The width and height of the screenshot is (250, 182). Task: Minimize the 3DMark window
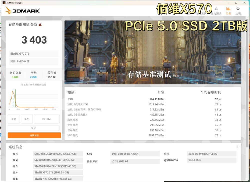point(228,3)
